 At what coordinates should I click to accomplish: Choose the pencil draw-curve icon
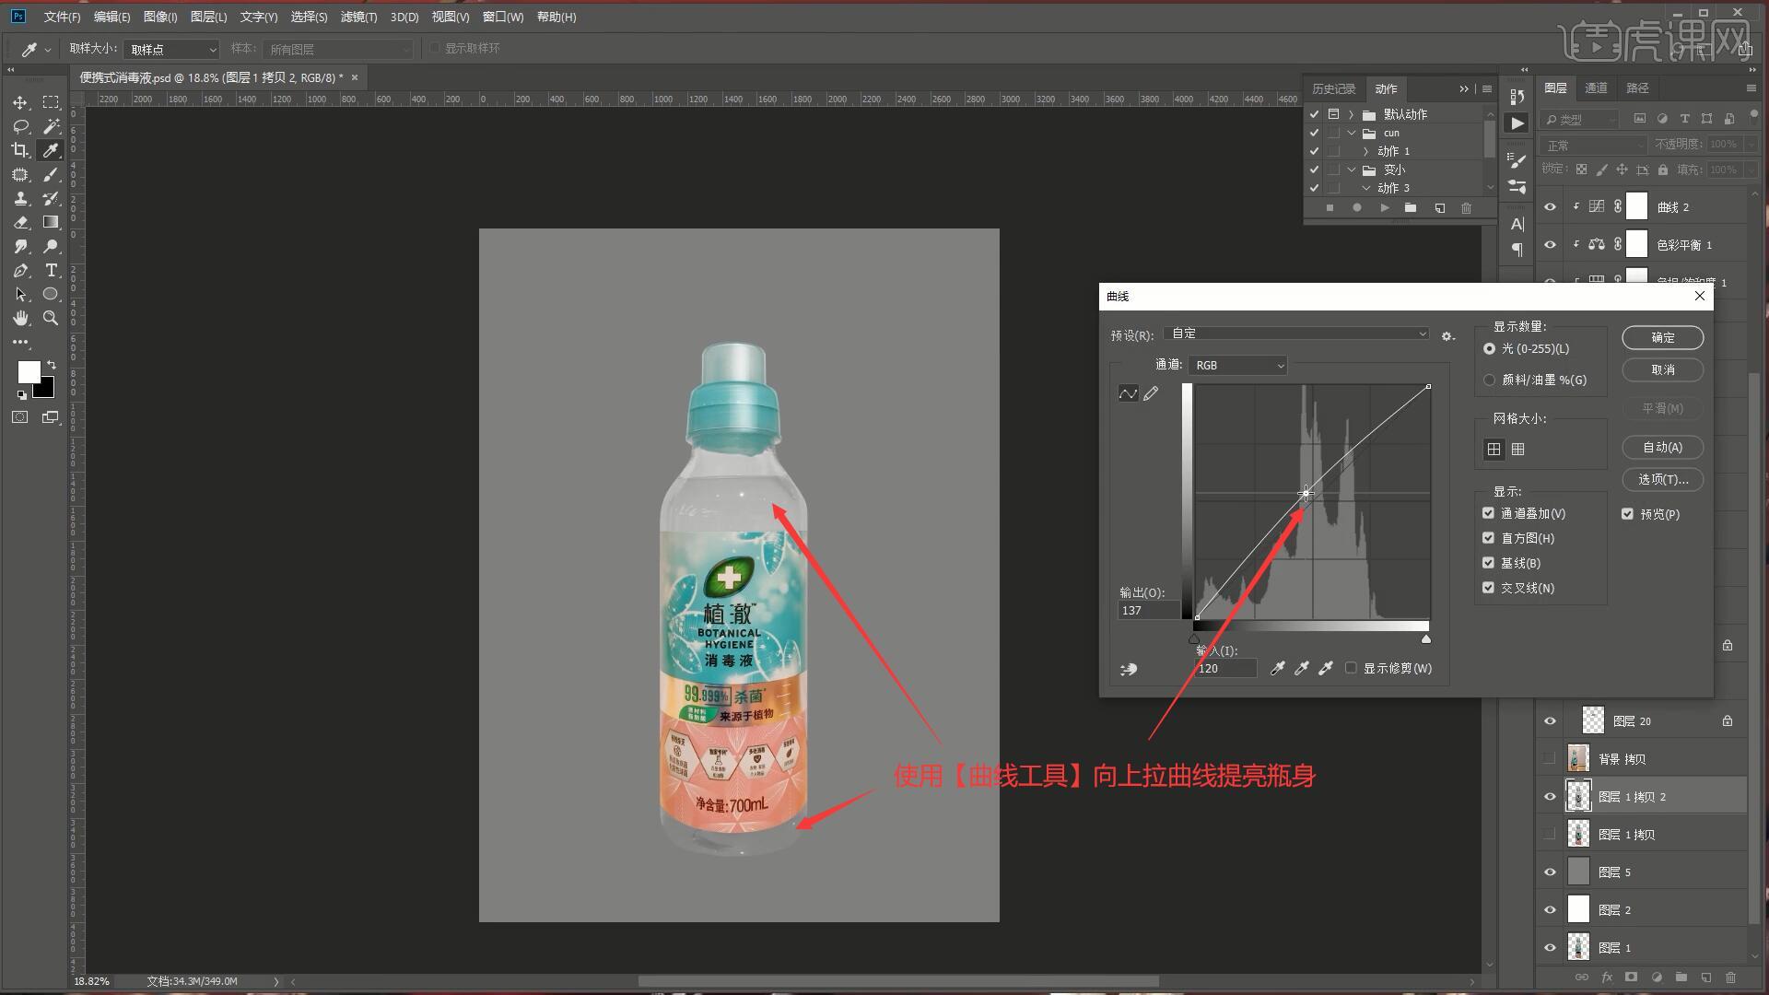click(1151, 393)
